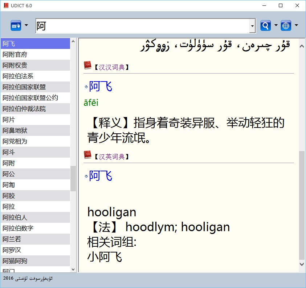Click the 汉英词典 red book icon
The height and width of the screenshot is (288, 306).
tap(87, 155)
